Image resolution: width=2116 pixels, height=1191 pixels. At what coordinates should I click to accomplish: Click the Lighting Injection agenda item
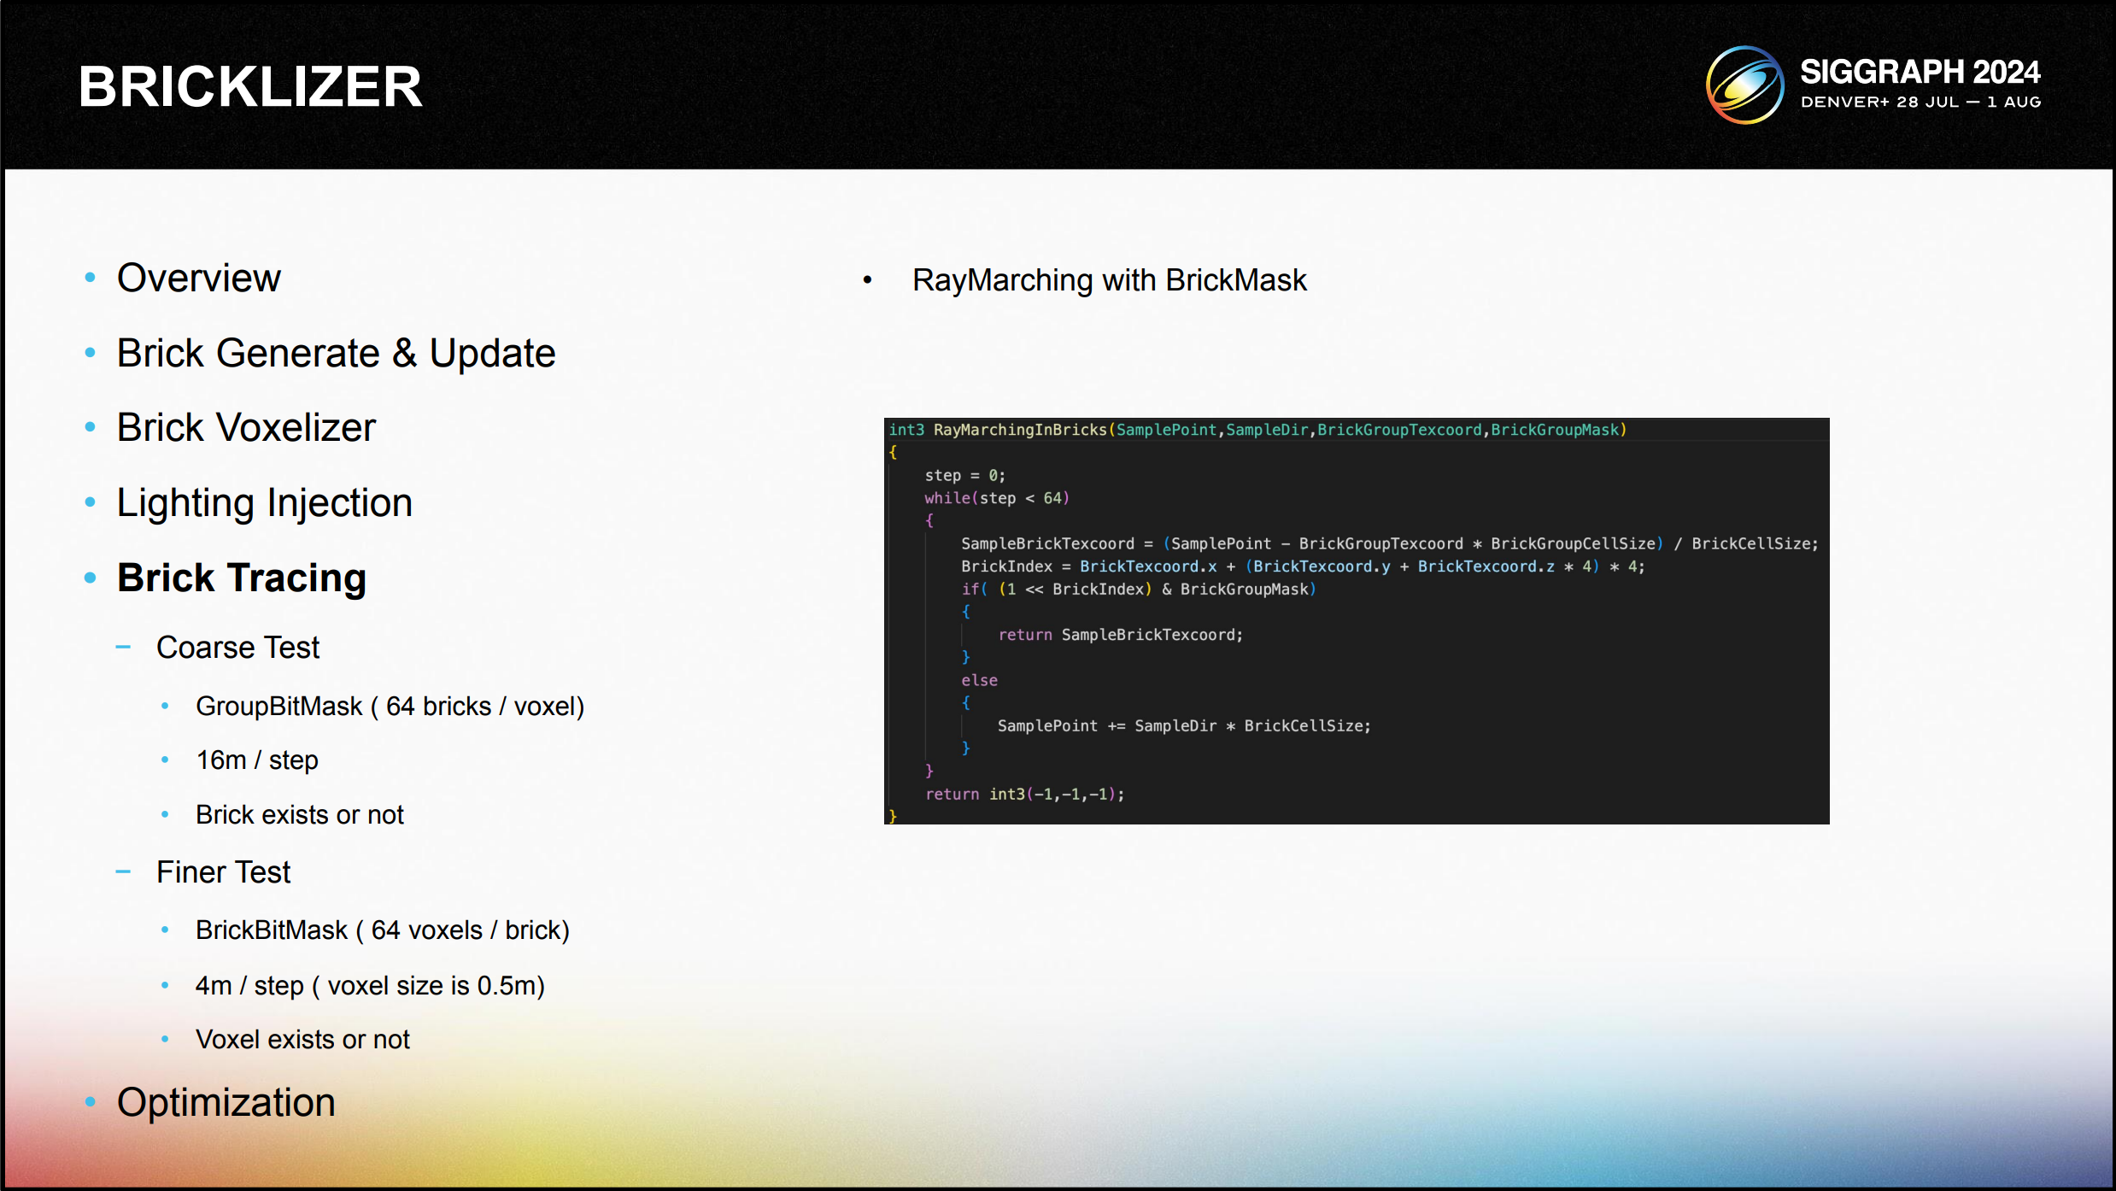click(265, 503)
